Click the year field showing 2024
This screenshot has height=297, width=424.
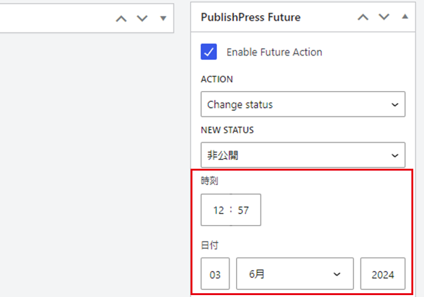383,274
